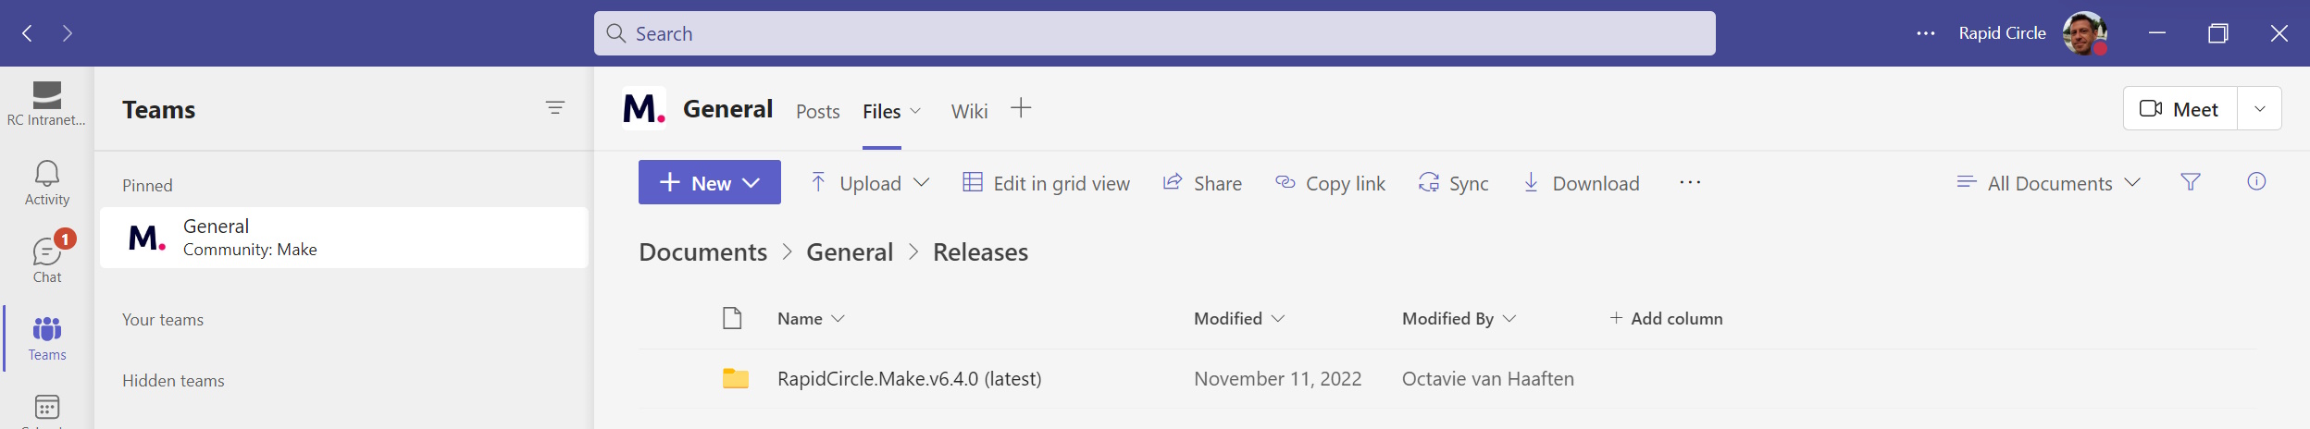
Task: Open Chat with unread badge
Action: point(47,260)
